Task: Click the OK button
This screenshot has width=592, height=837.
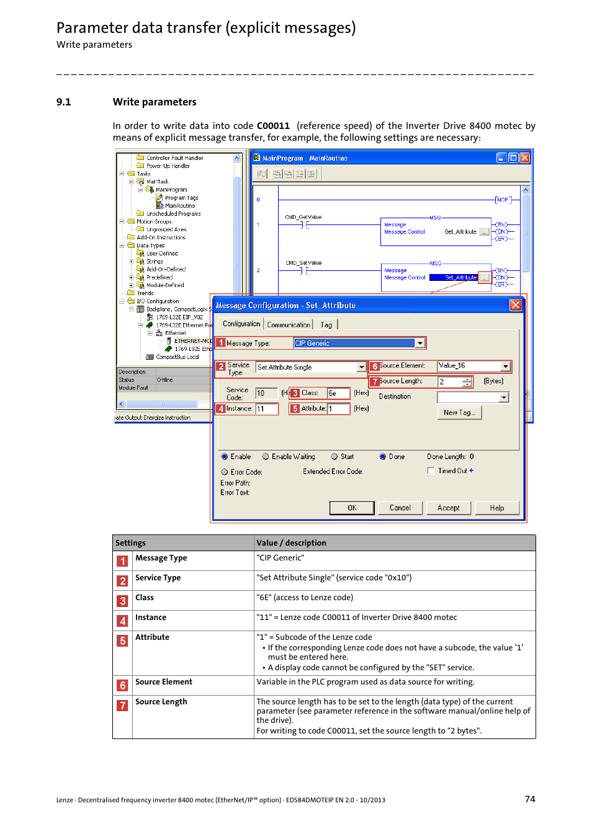Action: click(352, 508)
